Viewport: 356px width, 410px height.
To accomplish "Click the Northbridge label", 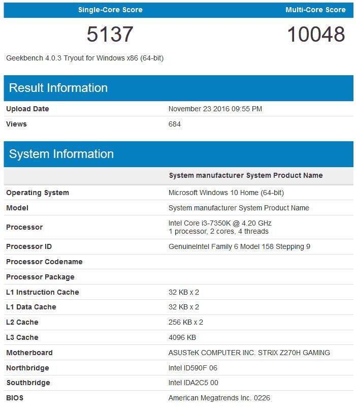I will tap(27, 368).
